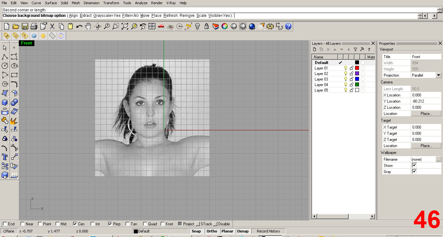The height and width of the screenshot is (237, 443).
Task: Select the Rectangle tool
Action: [x=14, y=75]
